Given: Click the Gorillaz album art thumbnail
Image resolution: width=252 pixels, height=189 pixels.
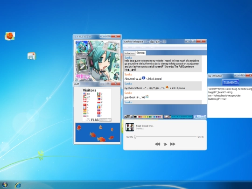Looking at the screenshot, I should click(130, 127).
